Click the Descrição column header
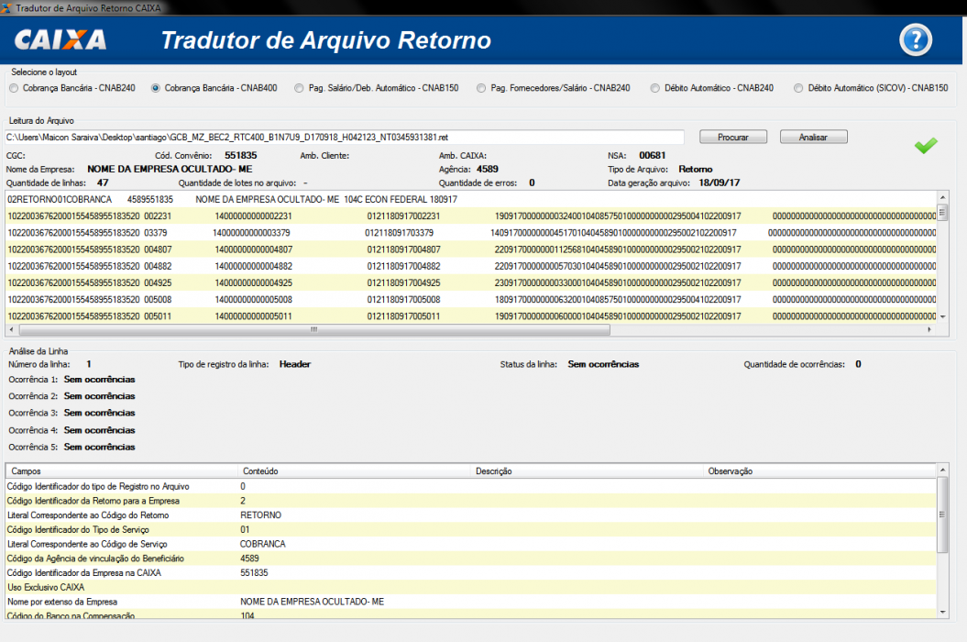Viewport: 967px width, 642px height. point(587,471)
